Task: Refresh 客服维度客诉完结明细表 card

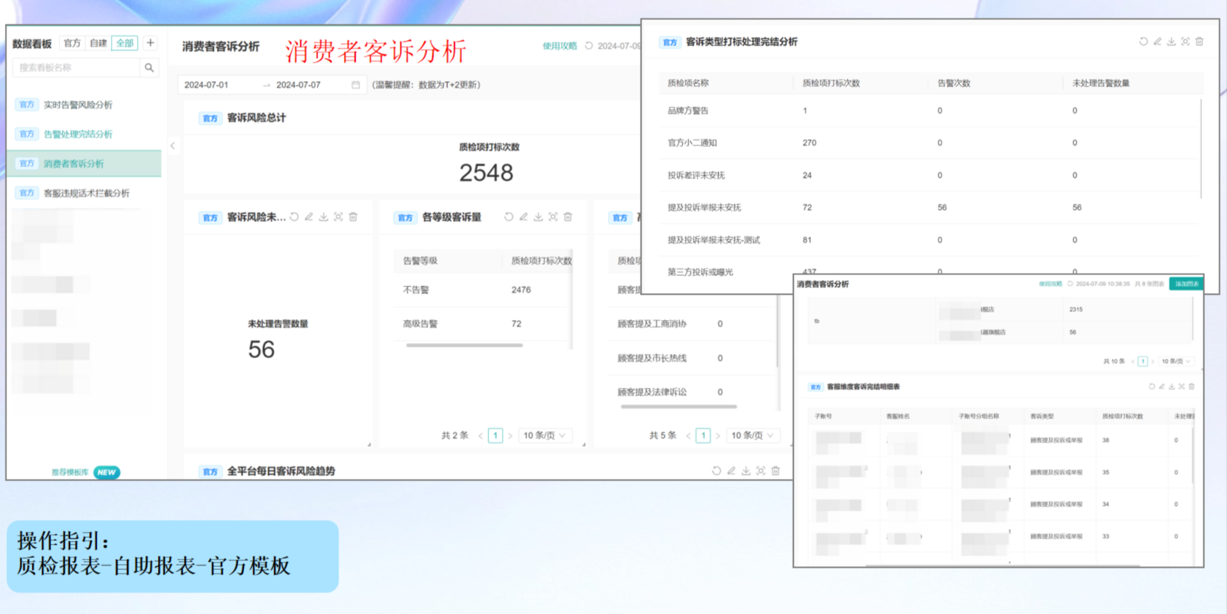Action: click(x=1152, y=386)
